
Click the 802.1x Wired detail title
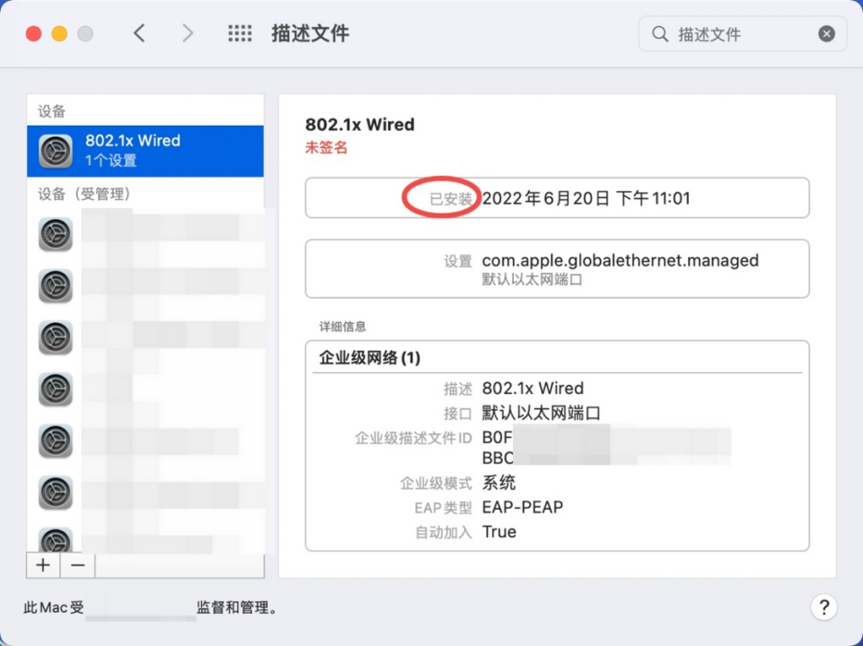(360, 124)
